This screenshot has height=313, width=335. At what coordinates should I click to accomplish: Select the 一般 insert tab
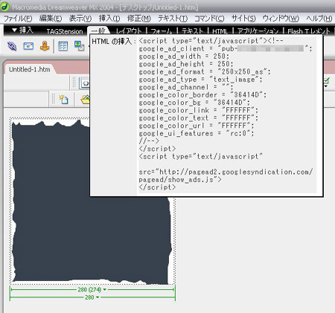click(98, 30)
